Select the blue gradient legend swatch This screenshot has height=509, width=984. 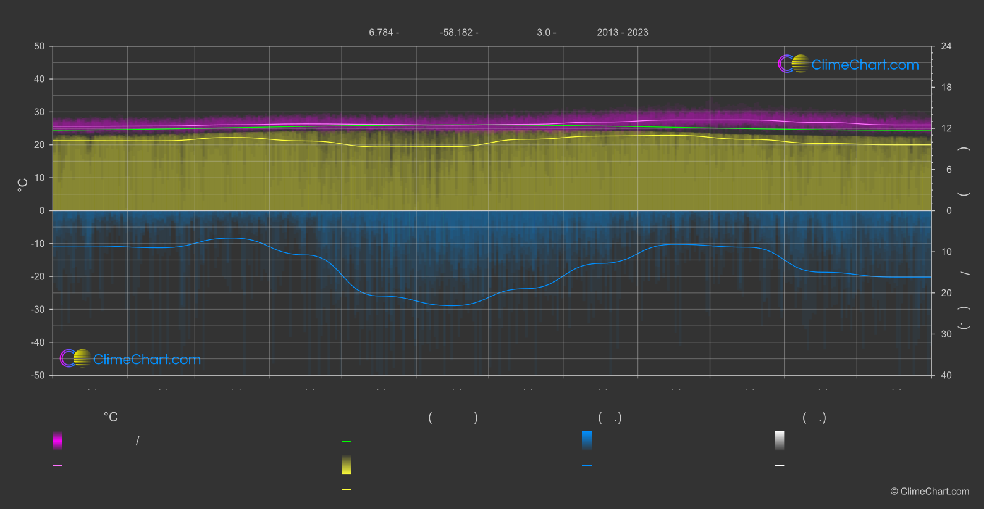tap(587, 441)
